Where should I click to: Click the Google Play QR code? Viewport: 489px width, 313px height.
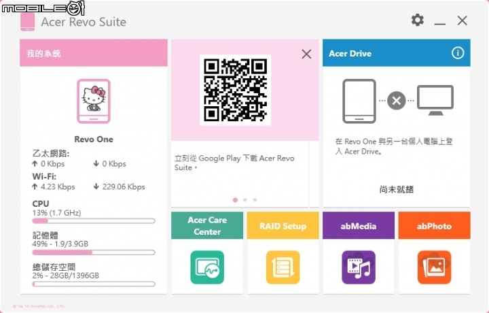pos(235,90)
